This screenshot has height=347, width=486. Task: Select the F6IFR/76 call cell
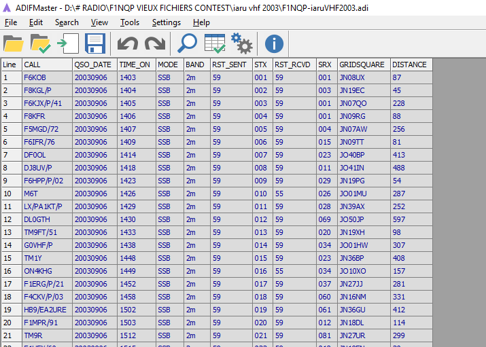click(47, 142)
